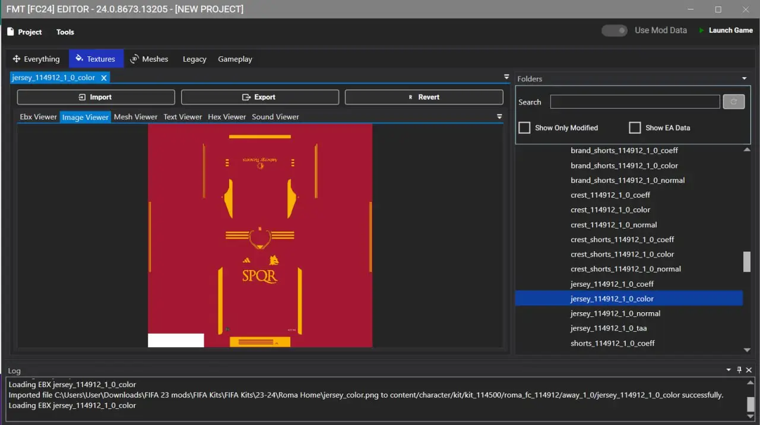Select brand_shorts_114912_1_0_coeff item

624,151
